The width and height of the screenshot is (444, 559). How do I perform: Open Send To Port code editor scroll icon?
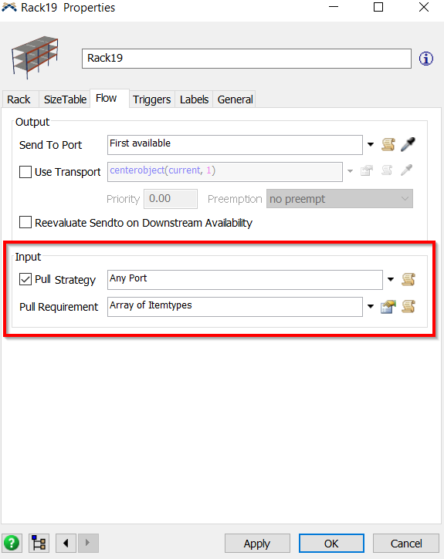[x=388, y=144]
